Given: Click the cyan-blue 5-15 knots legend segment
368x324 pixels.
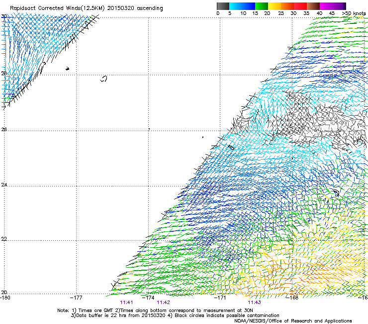Looking at the screenshot, I should pos(242,6).
